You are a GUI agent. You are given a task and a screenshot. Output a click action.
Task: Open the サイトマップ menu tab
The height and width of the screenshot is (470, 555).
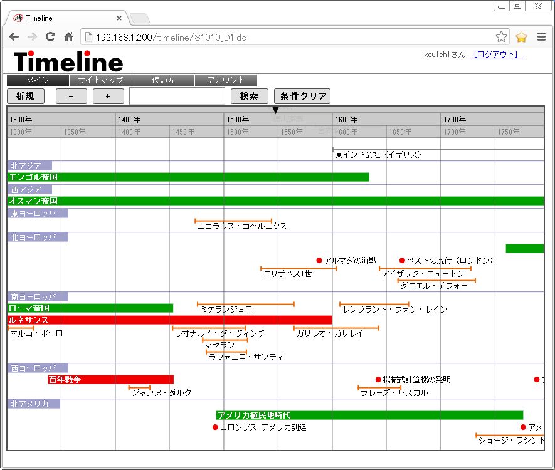pos(100,80)
